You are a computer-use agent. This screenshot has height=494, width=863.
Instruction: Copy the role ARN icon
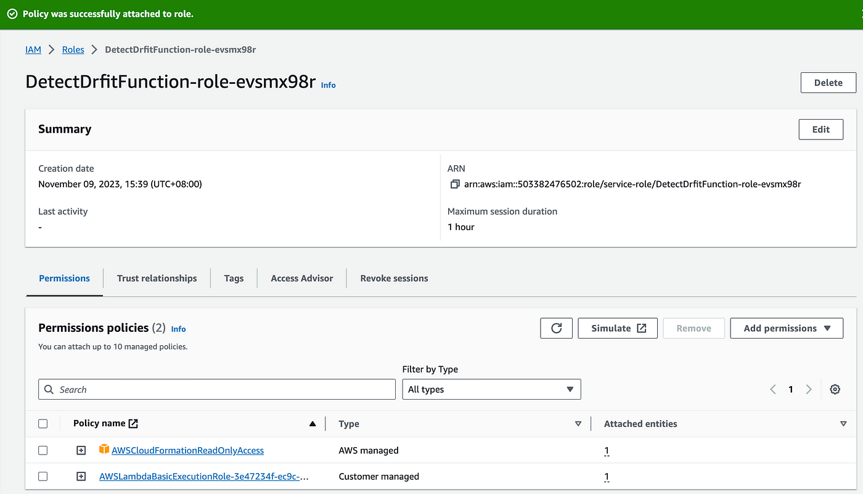[455, 184]
